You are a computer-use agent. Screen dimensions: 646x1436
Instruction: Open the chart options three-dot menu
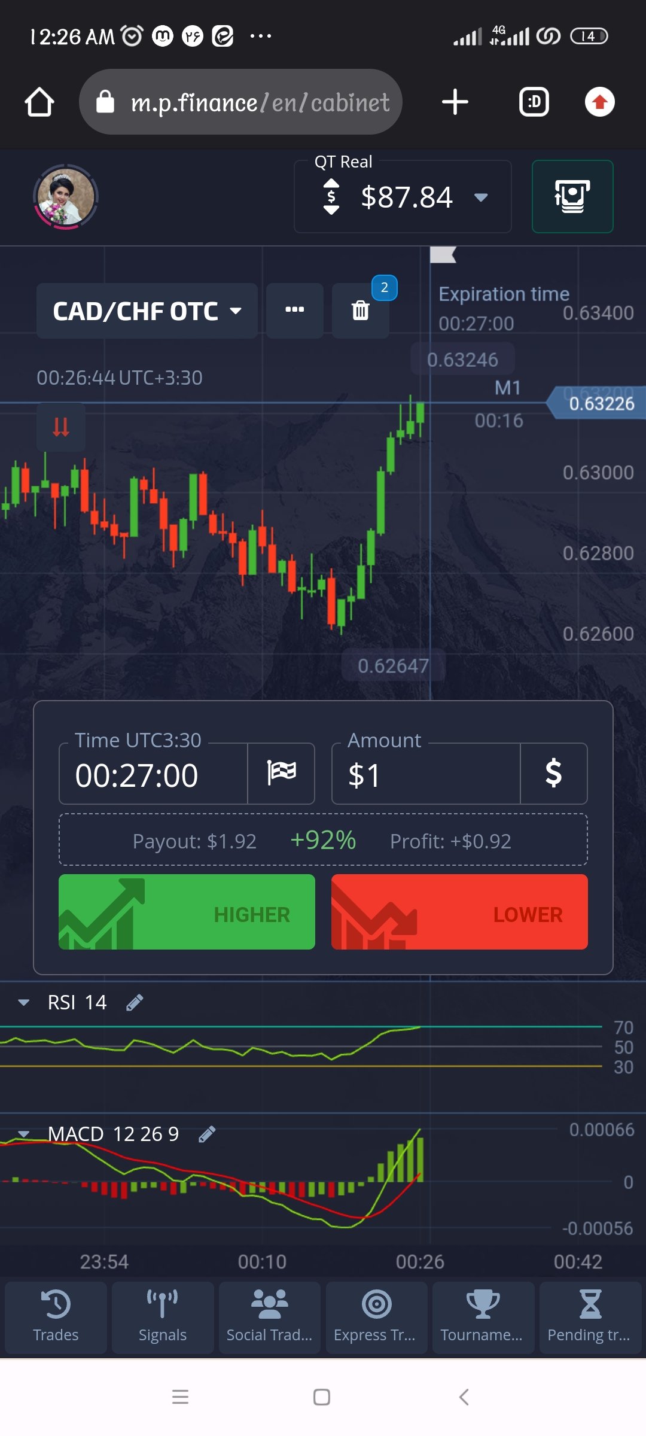[x=294, y=311]
